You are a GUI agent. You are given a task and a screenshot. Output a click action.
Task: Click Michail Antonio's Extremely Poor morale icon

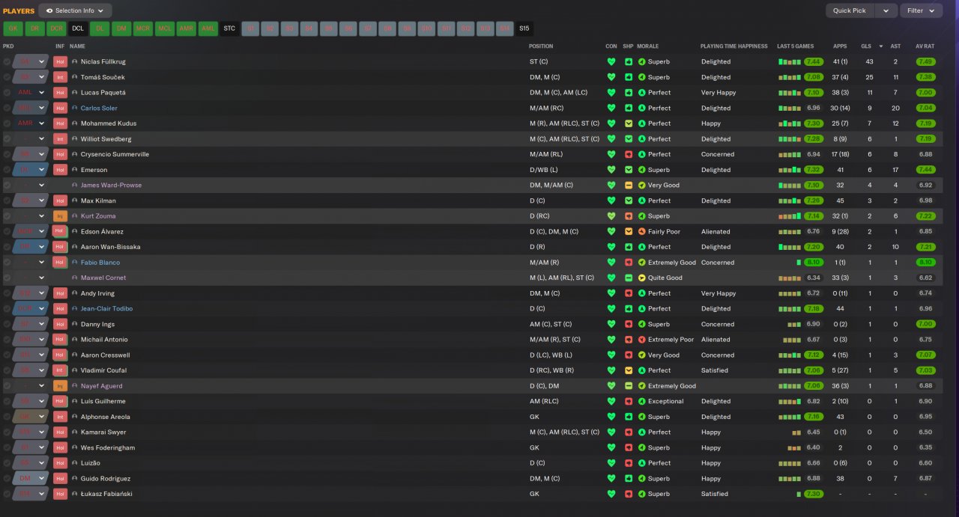point(641,340)
